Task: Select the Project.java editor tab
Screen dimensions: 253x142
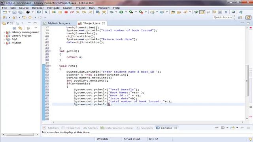Action: click(92, 23)
